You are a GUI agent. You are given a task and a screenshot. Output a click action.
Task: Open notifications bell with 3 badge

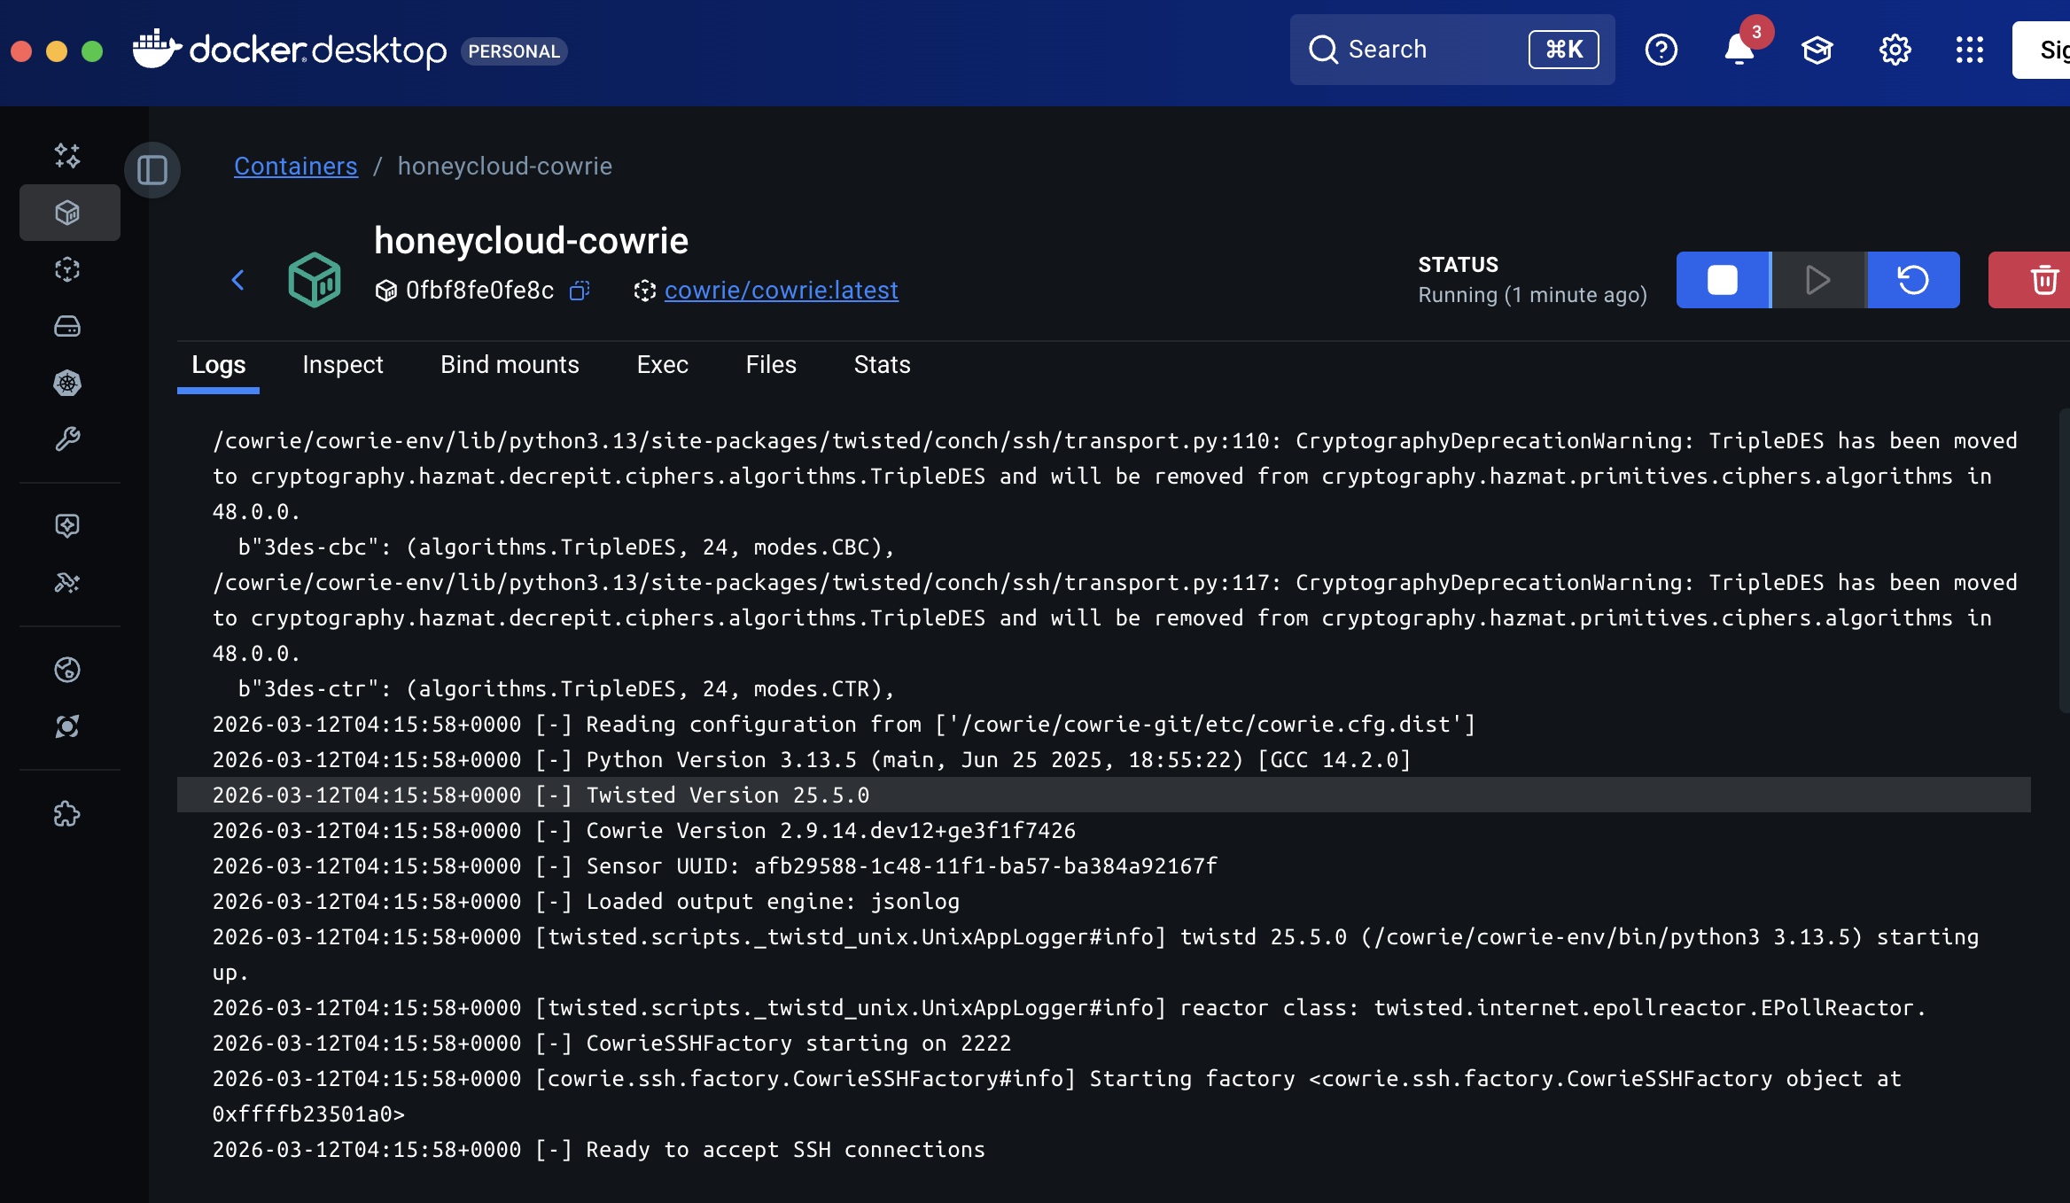pyautogui.click(x=1739, y=50)
